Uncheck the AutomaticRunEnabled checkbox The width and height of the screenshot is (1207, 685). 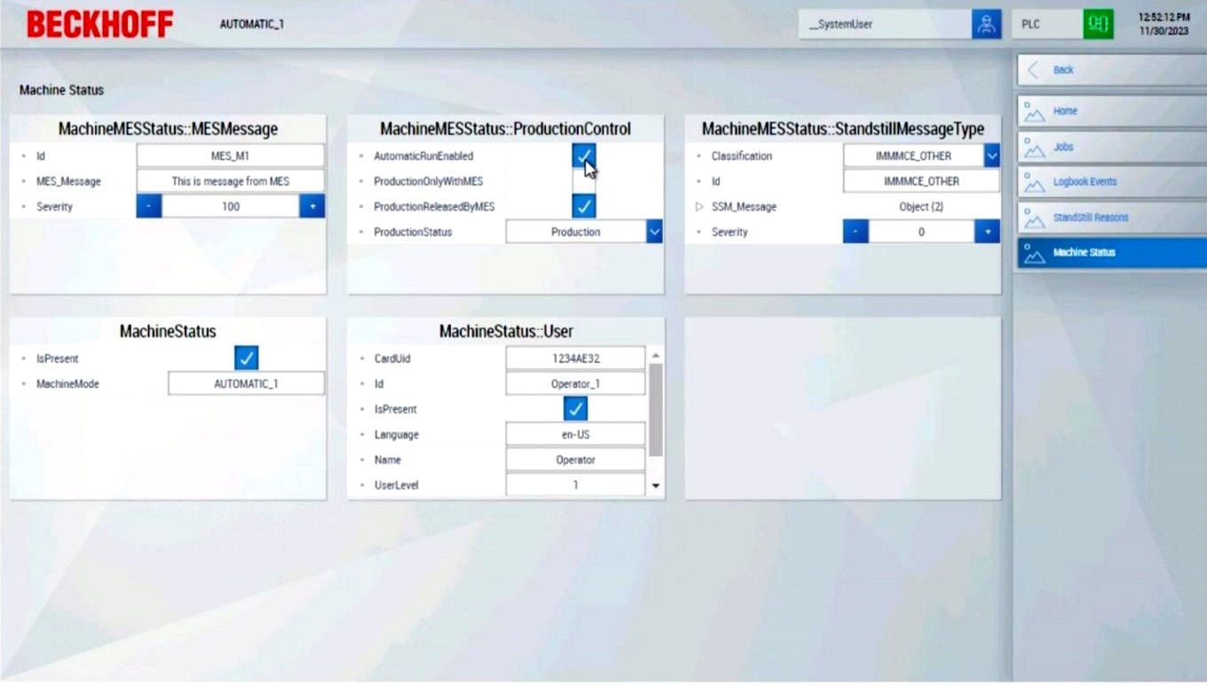pyautogui.click(x=583, y=156)
